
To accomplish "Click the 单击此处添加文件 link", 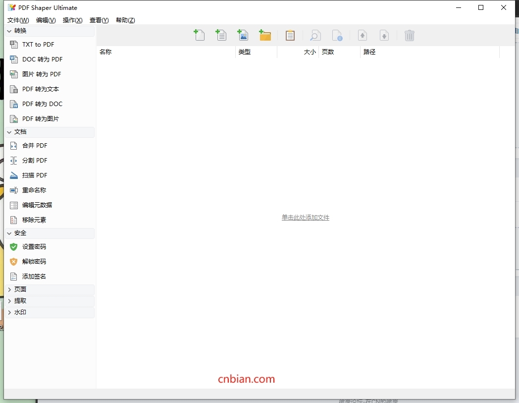I will pos(306,218).
